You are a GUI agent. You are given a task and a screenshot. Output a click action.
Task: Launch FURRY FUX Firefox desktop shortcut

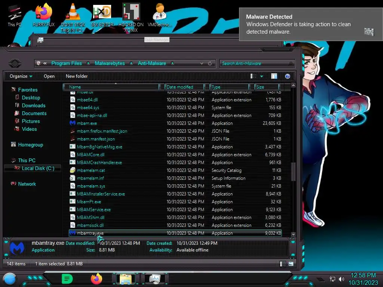(44, 15)
